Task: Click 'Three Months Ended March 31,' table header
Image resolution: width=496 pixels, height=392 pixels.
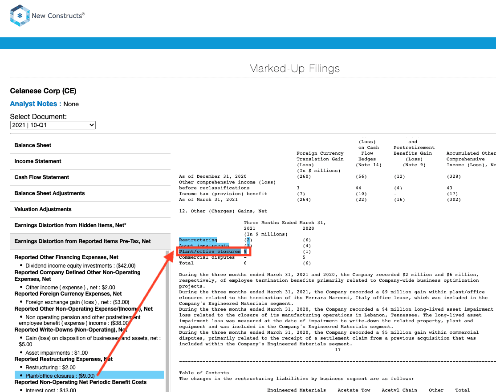Action: tap(285, 223)
